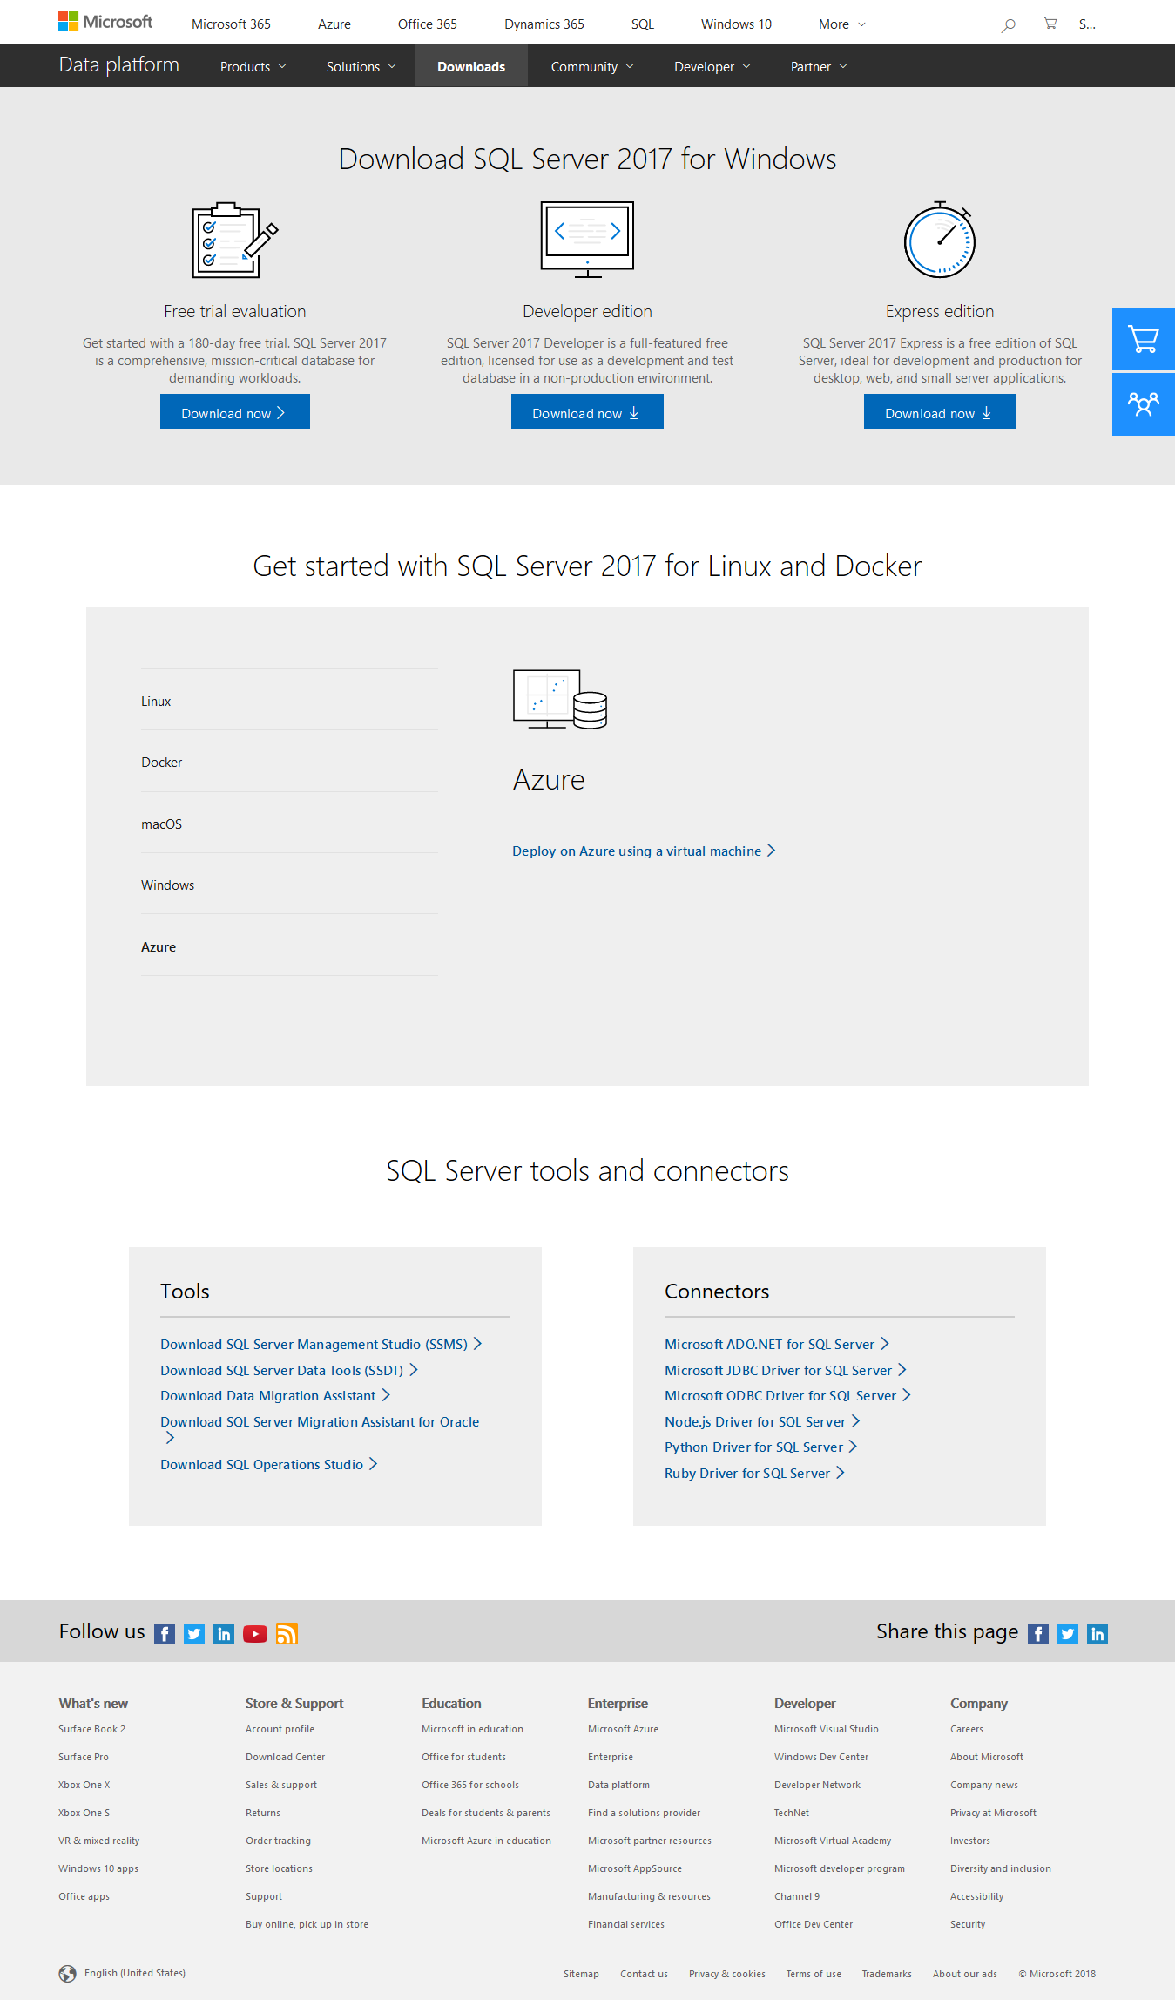Open Careers footer link
Viewport: 1175px width, 2000px height.
coord(966,1729)
